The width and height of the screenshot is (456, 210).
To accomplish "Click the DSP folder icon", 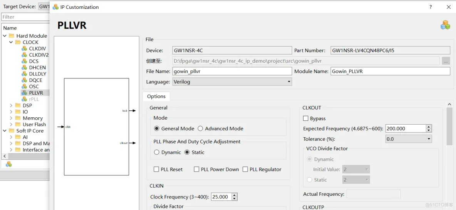I will (18, 105).
